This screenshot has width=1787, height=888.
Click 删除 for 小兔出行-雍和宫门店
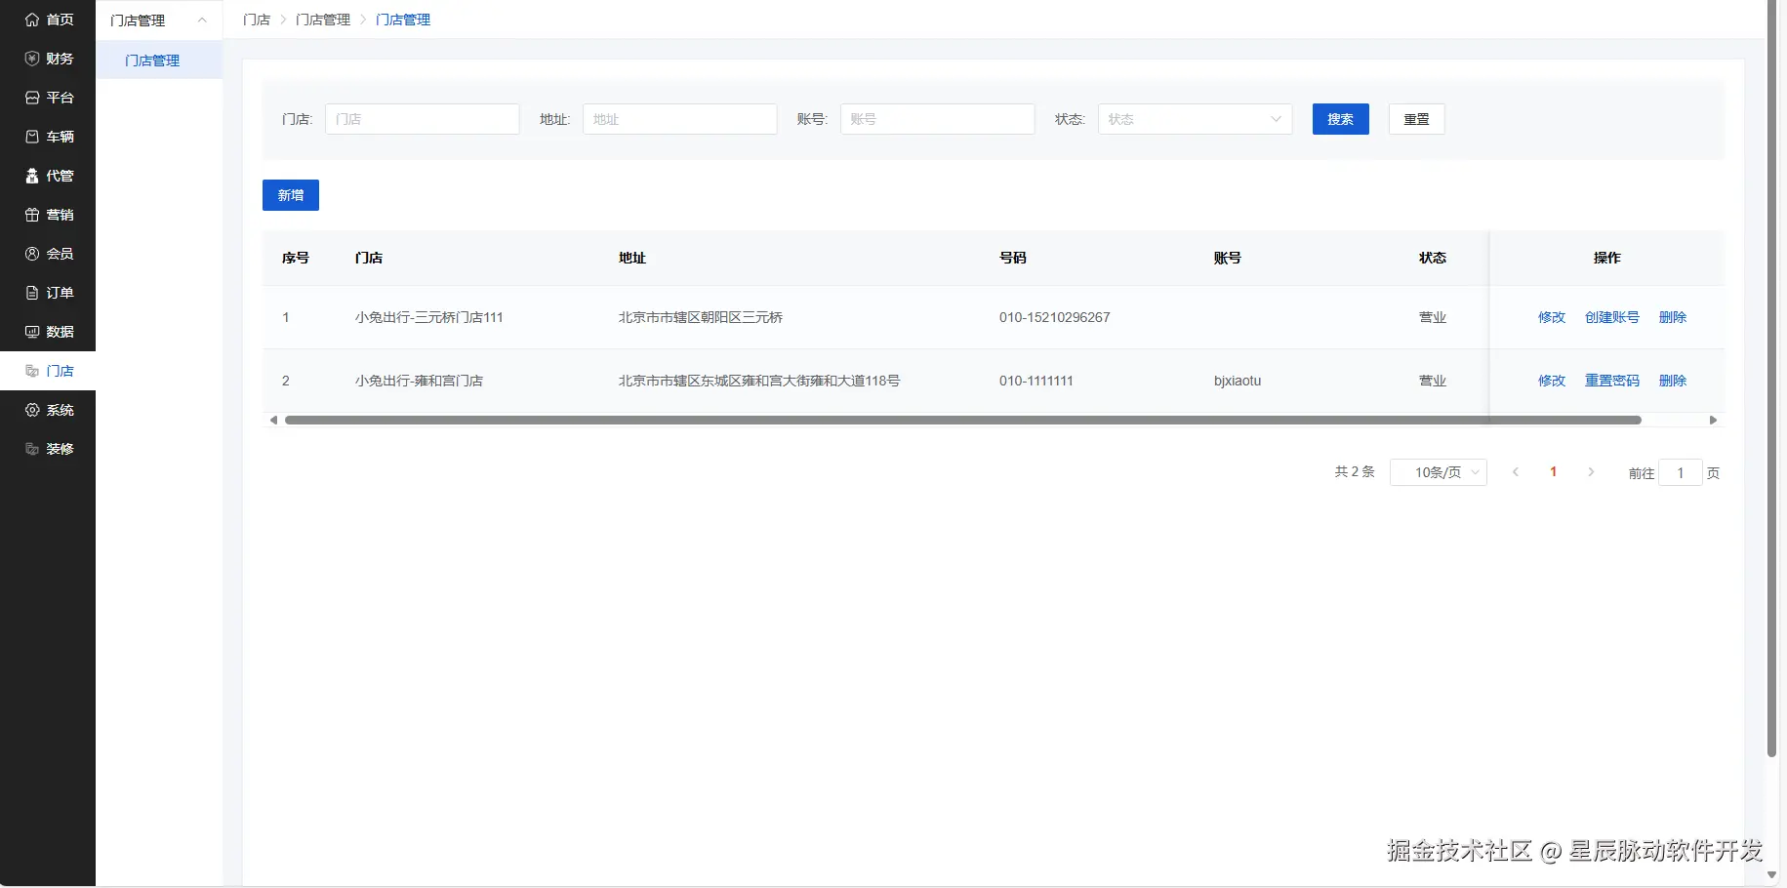click(x=1673, y=381)
